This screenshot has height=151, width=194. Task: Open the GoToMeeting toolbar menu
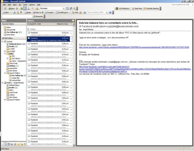click(123, 8)
